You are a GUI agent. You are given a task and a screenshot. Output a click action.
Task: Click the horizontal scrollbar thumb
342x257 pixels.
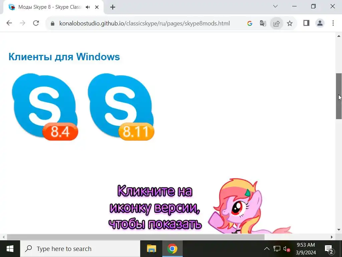tap(136, 237)
